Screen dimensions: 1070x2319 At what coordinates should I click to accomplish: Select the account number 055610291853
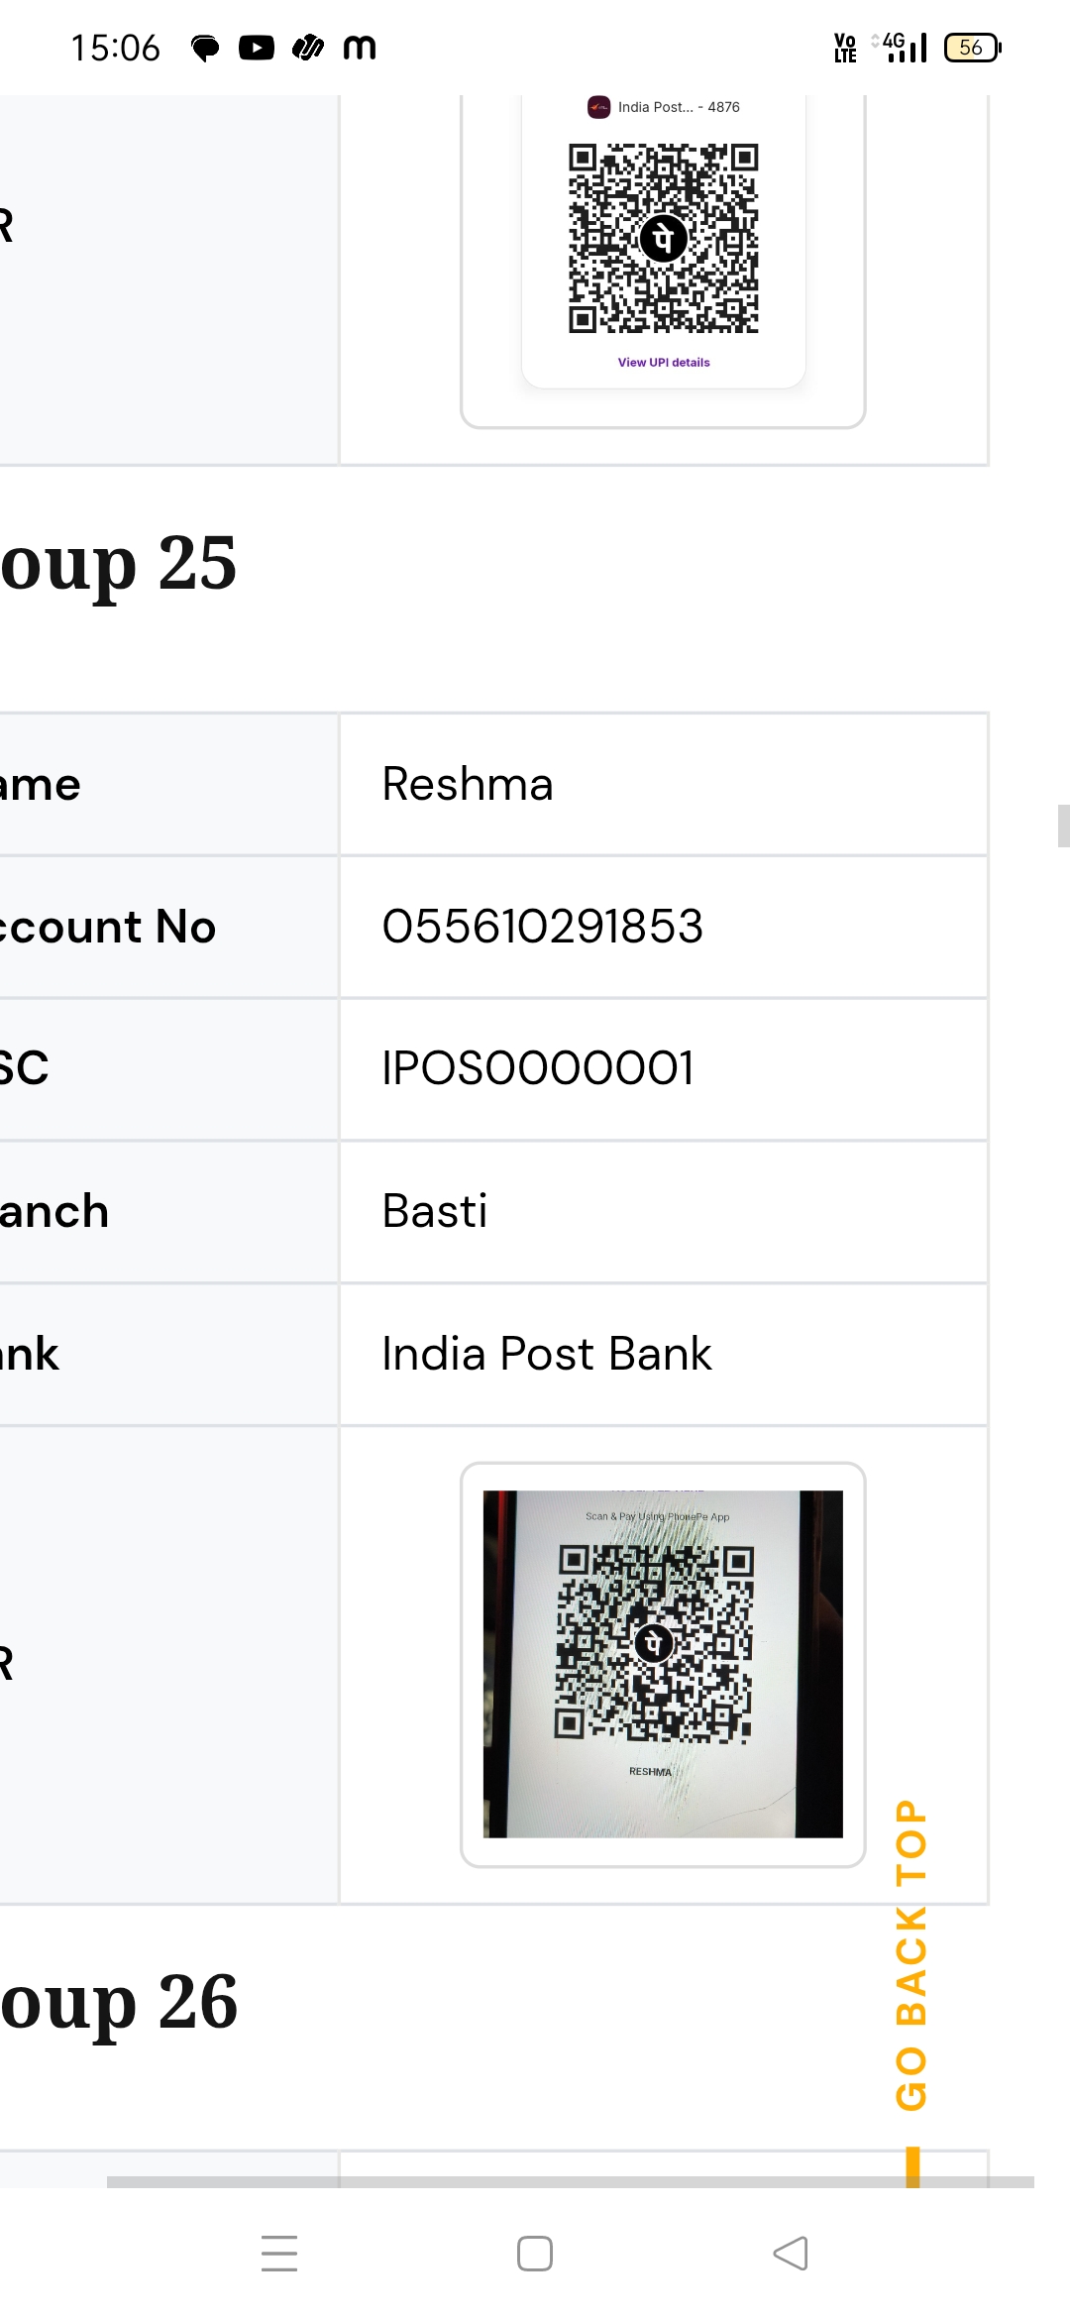point(543,927)
